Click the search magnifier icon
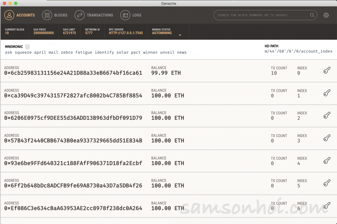 312,15
